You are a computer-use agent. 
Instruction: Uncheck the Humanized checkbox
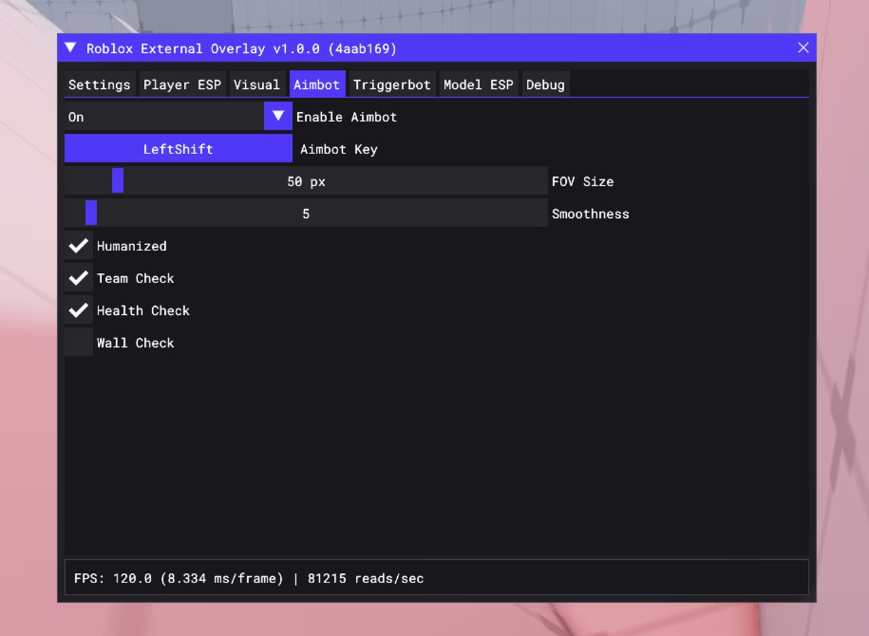coord(79,245)
